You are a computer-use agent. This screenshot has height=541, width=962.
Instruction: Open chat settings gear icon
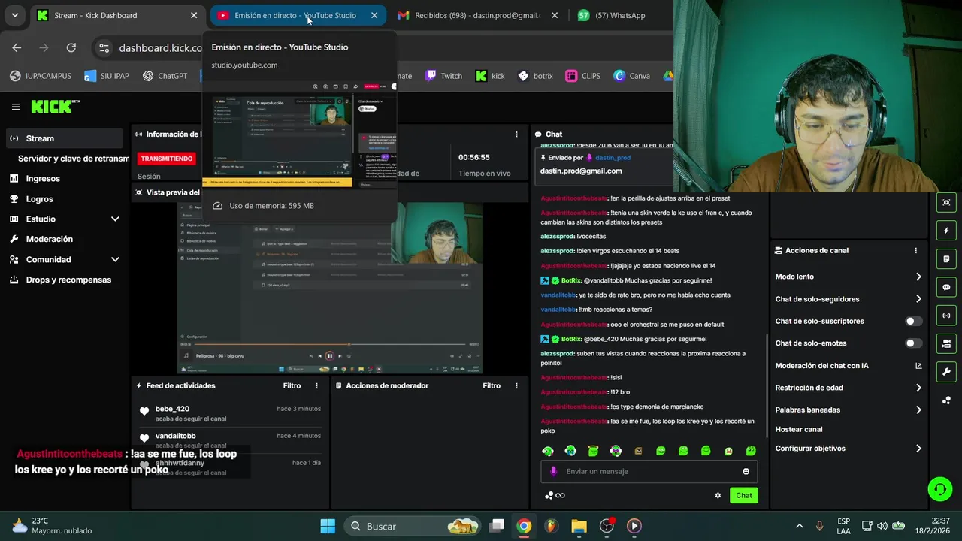718,495
